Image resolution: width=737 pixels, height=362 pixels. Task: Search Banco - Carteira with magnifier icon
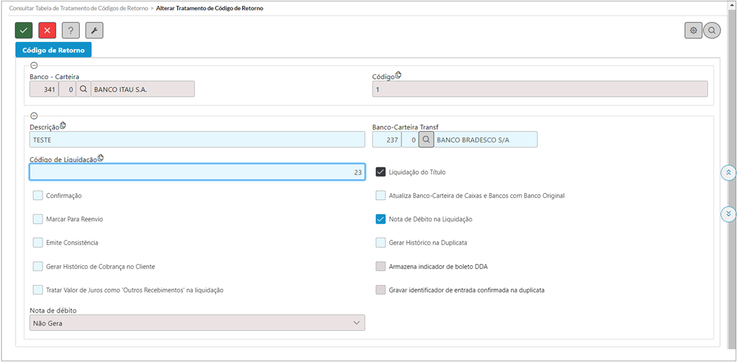(84, 89)
